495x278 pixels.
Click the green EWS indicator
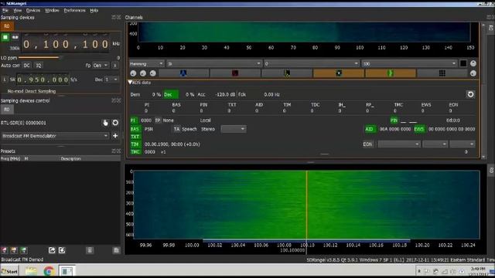419,129
